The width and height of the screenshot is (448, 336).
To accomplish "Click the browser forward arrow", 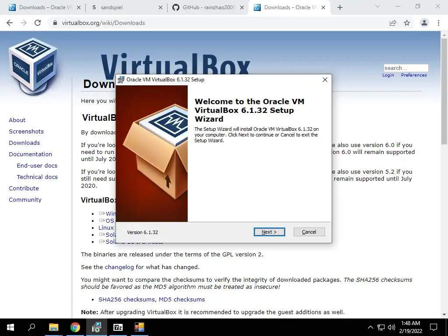I will tap(24, 23).
